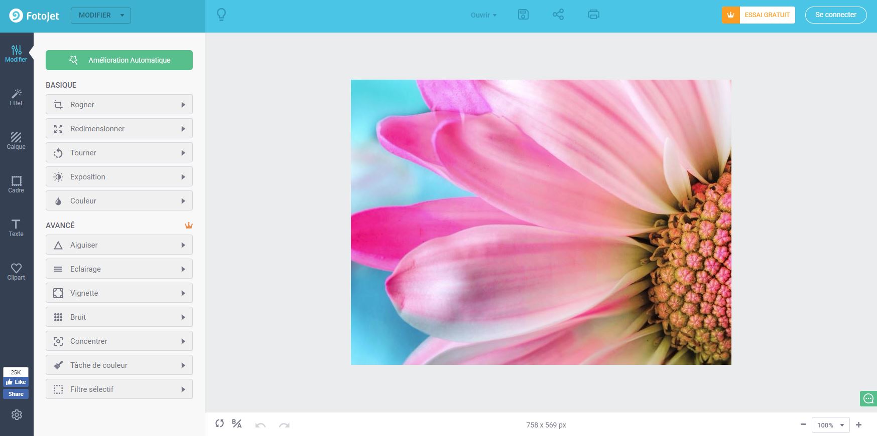Switch to the Texte sidebar tab

(x=16, y=228)
